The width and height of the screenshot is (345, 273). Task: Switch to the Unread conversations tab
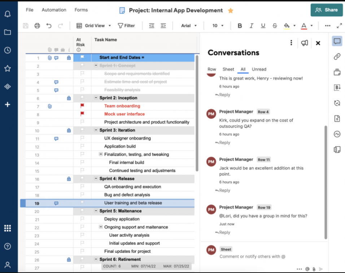tap(259, 69)
